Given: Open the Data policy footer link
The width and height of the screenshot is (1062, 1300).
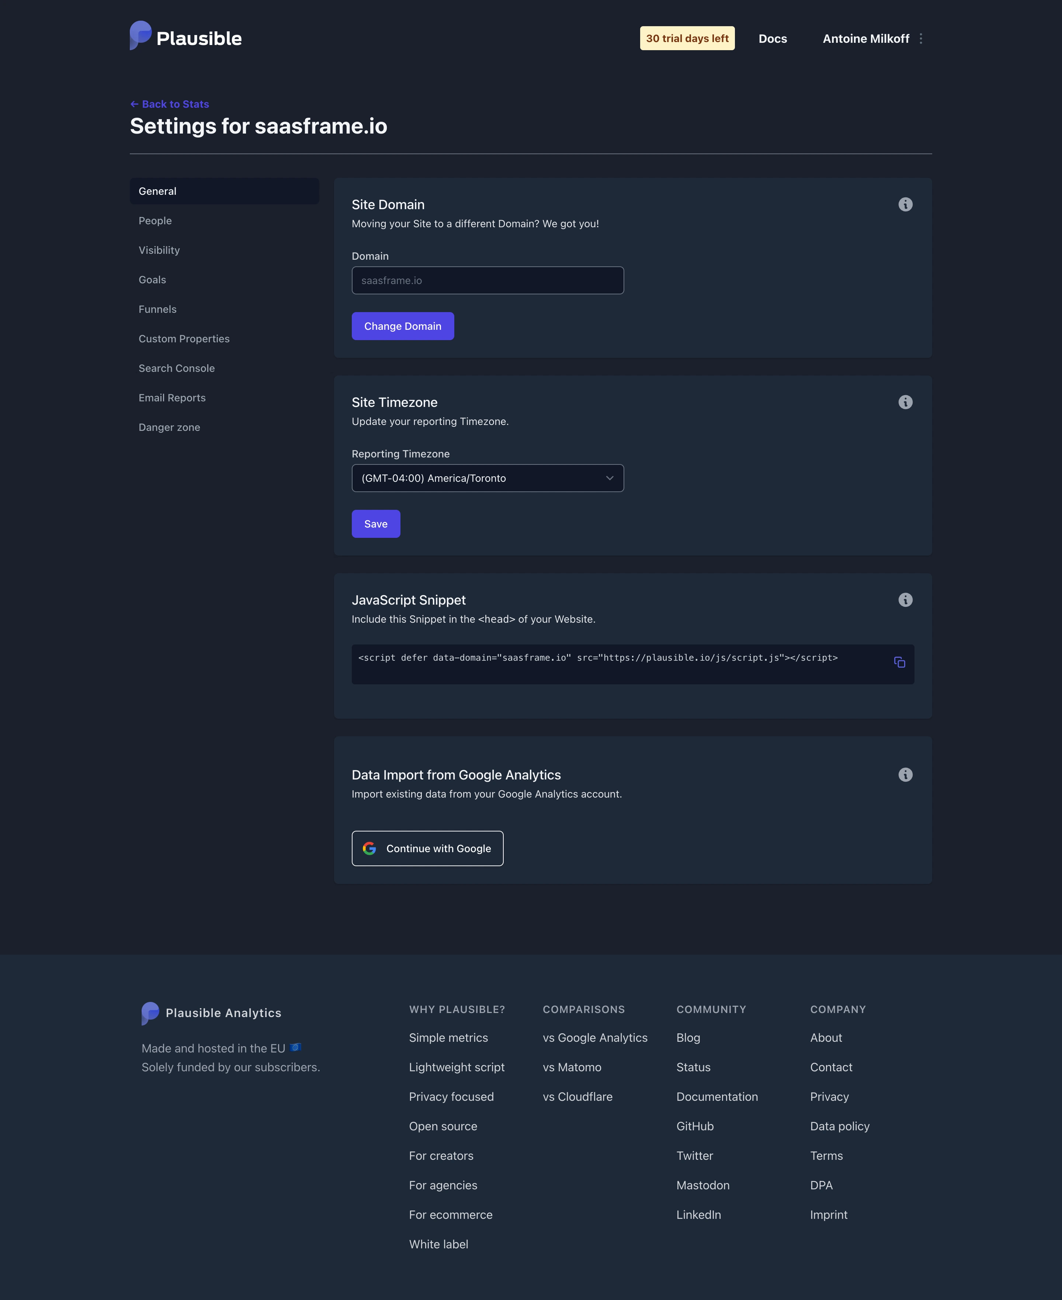Looking at the screenshot, I should tap(839, 1126).
